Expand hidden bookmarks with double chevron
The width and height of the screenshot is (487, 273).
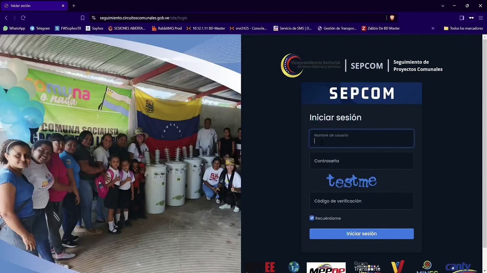[x=433, y=28]
